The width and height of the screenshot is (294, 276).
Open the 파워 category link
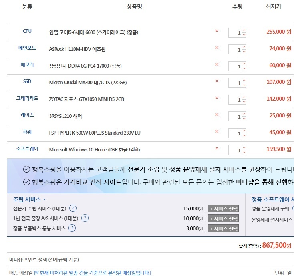[x=27, y=132]
